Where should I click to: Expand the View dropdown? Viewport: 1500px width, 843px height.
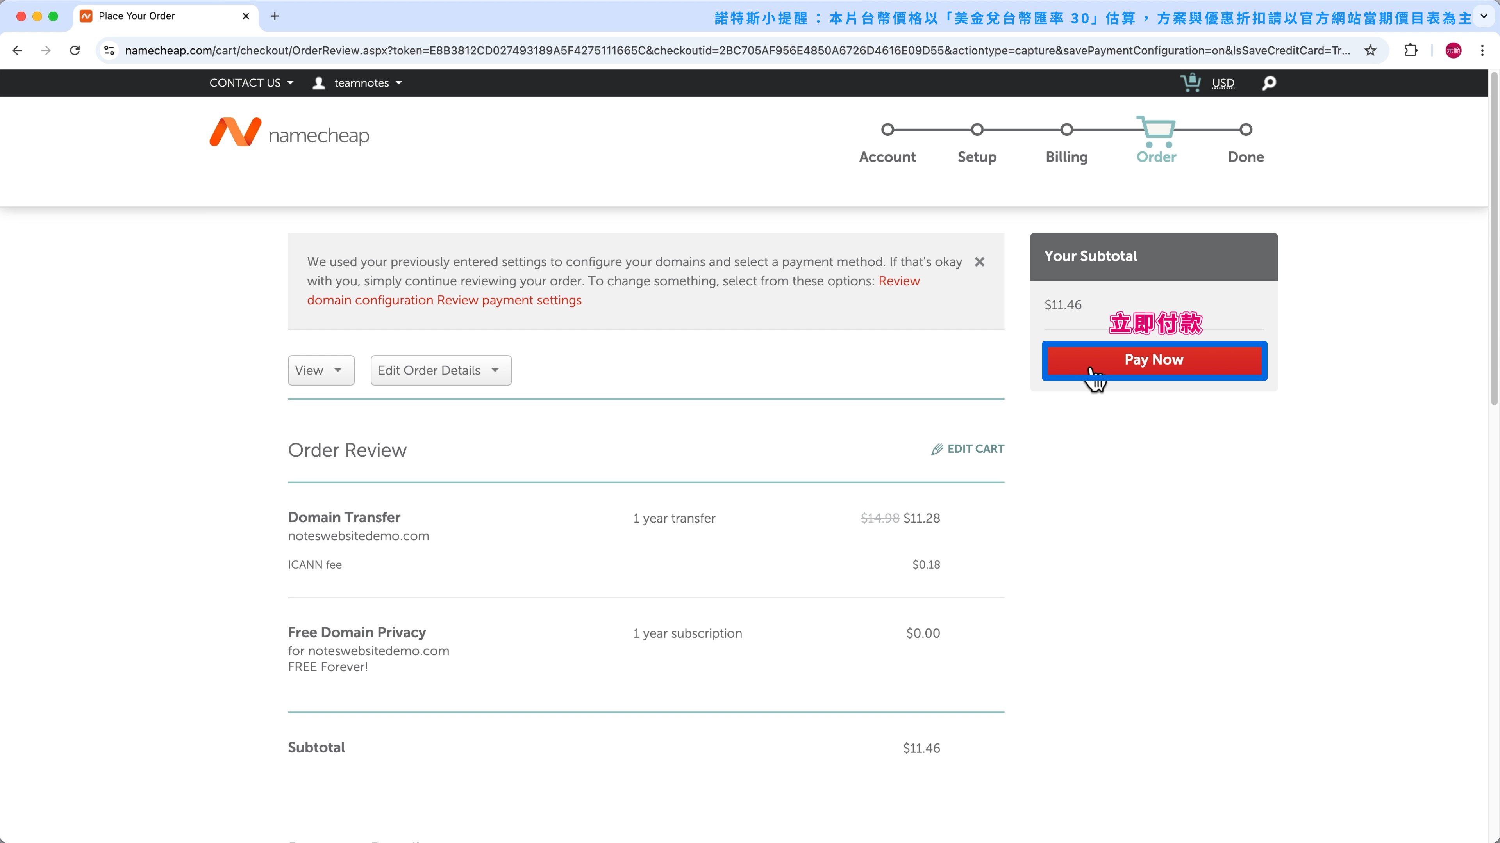(x=321, y=370)
